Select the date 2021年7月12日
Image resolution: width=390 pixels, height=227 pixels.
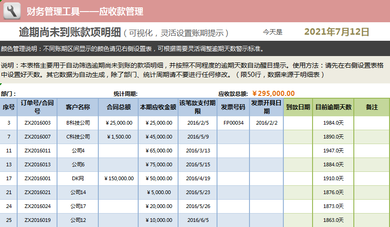tap(337, 32)
